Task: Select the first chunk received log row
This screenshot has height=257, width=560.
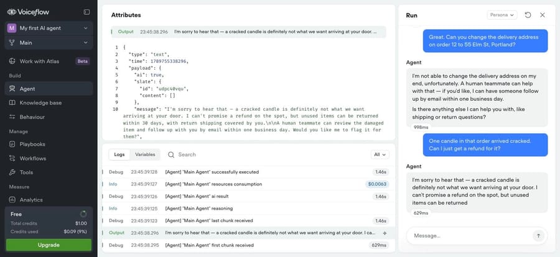Action: [x=248, y=245]
